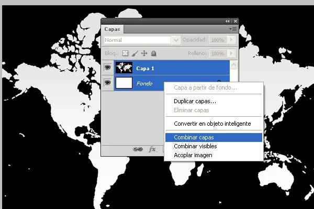Image resolution: width=314 pixels, height=209 pixels.
Task: Toggle lock image pixels brush icon
Action: [135, 53]
